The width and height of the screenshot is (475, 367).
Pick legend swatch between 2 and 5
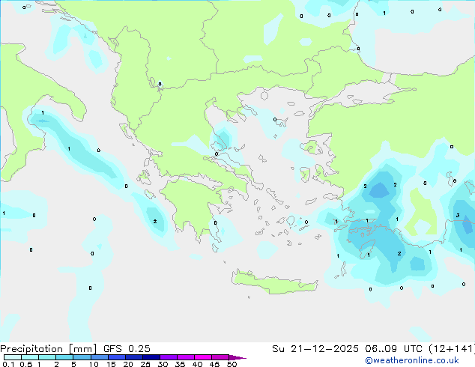64,357
